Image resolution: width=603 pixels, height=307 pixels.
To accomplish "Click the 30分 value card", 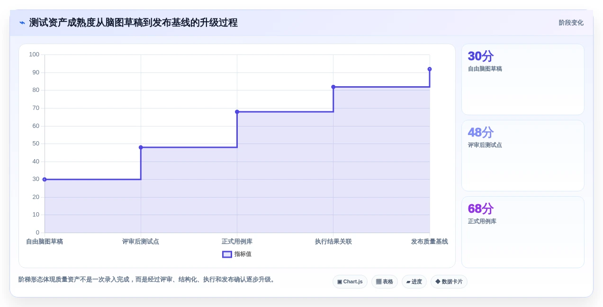I will (523, 79).
